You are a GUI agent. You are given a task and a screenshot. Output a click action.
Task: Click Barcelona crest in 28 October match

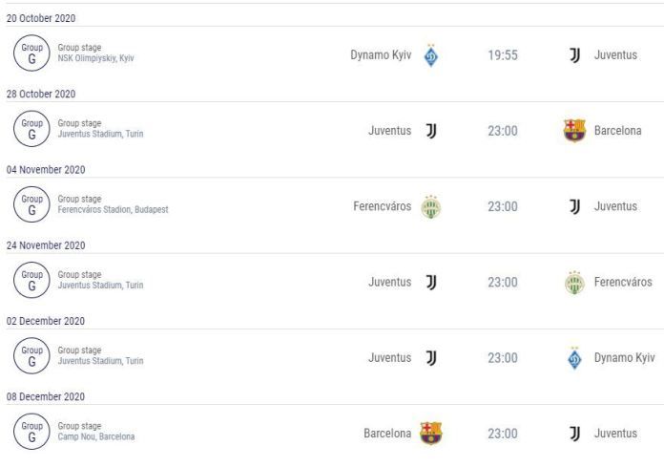[574, 131]
